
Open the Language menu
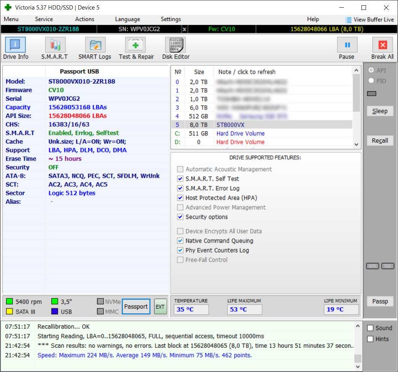[x=128, y=19]
